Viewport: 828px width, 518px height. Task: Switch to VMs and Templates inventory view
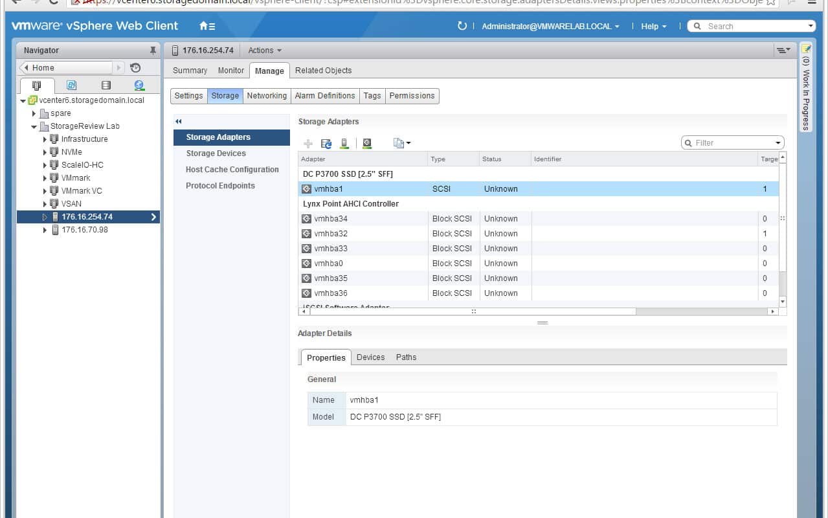pyautogui.click(x=71, y=85)
